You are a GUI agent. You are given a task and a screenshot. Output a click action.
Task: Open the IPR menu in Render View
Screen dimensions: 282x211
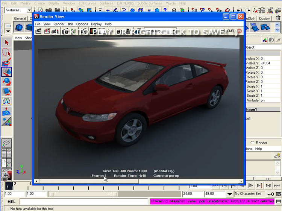pyautogui.click(x=70, y=24)
